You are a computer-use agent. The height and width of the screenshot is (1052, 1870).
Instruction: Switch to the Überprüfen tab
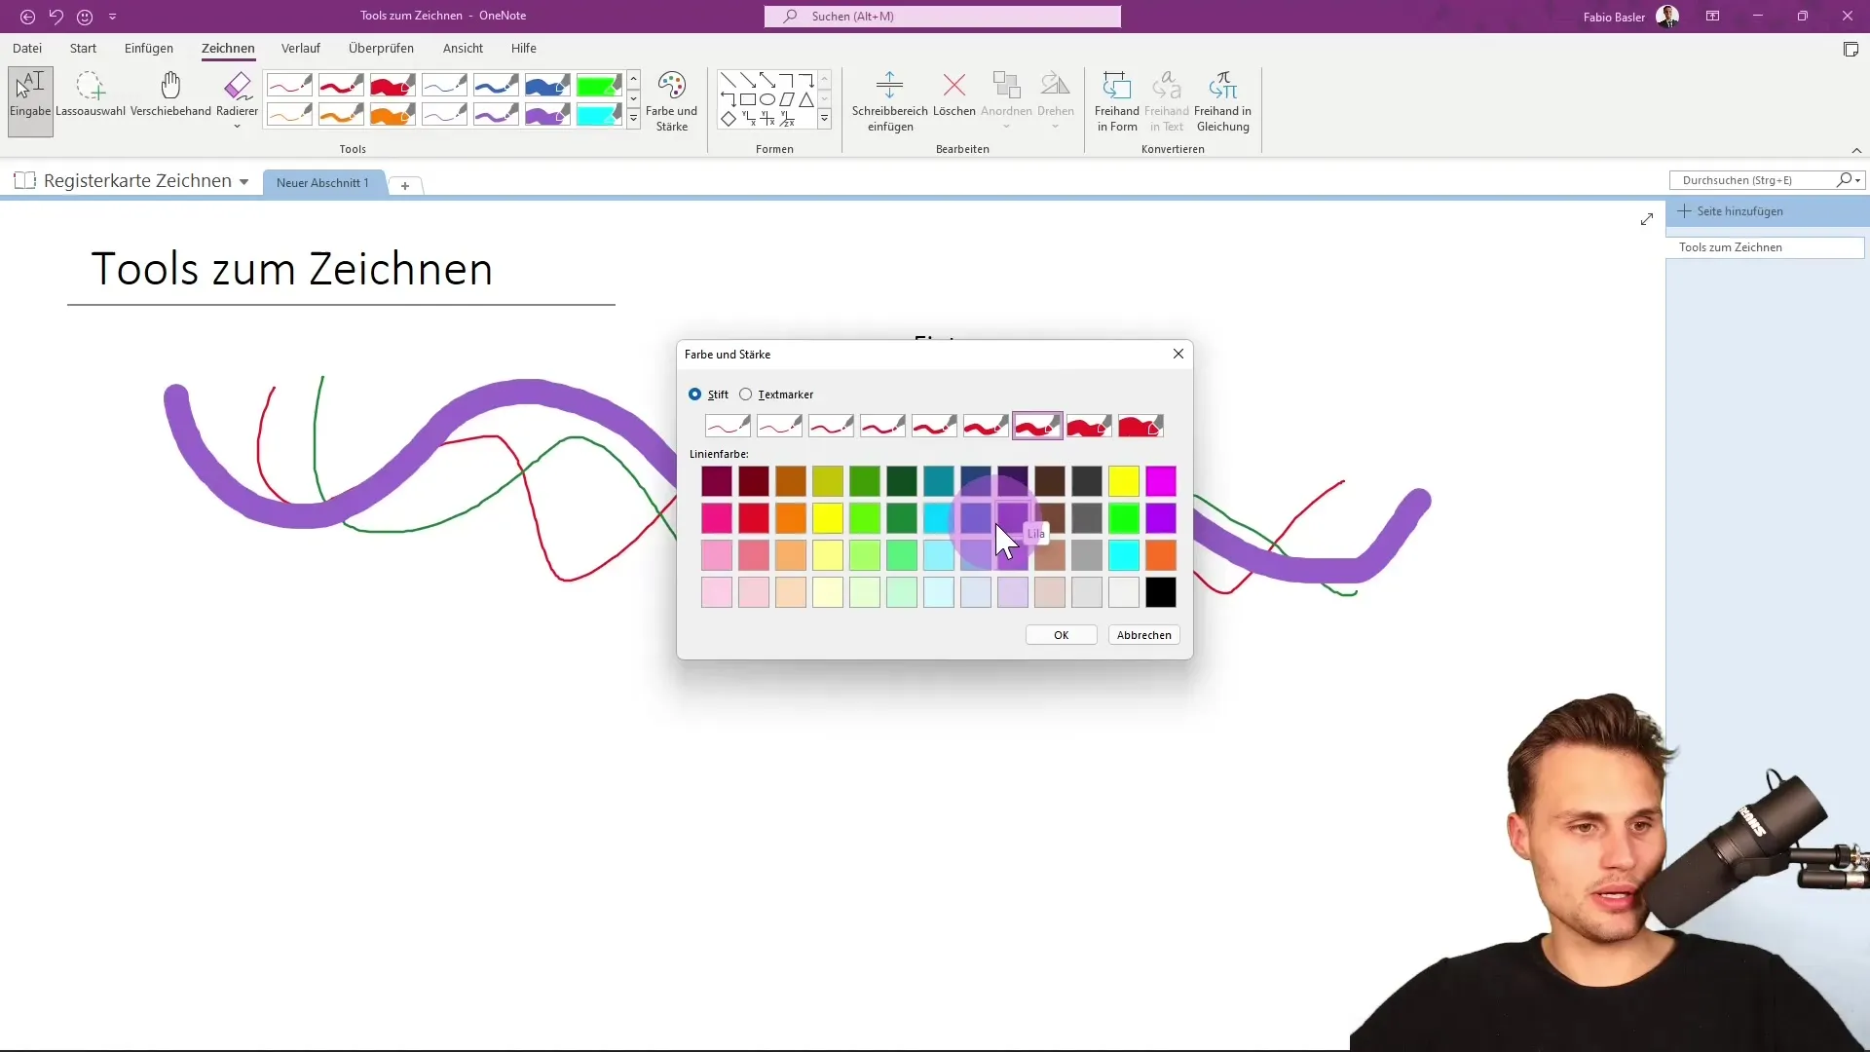point(381,48)
